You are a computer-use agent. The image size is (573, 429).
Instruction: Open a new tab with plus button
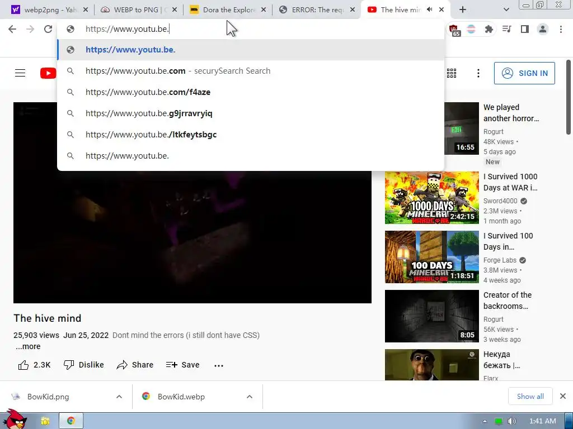(463, 10)
